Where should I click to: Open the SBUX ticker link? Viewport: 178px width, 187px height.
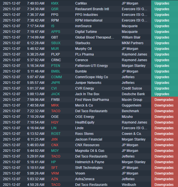click(x=56, y=43)
